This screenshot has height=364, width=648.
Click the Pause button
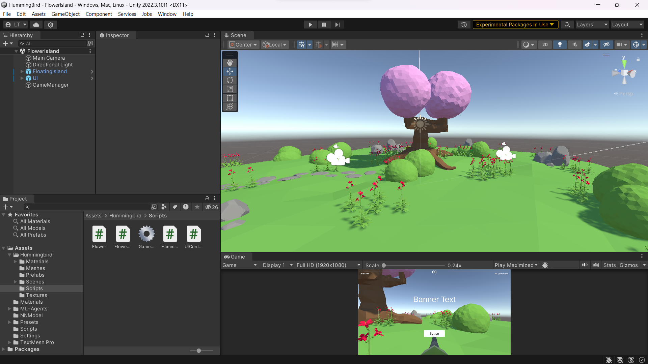[324, 25]
